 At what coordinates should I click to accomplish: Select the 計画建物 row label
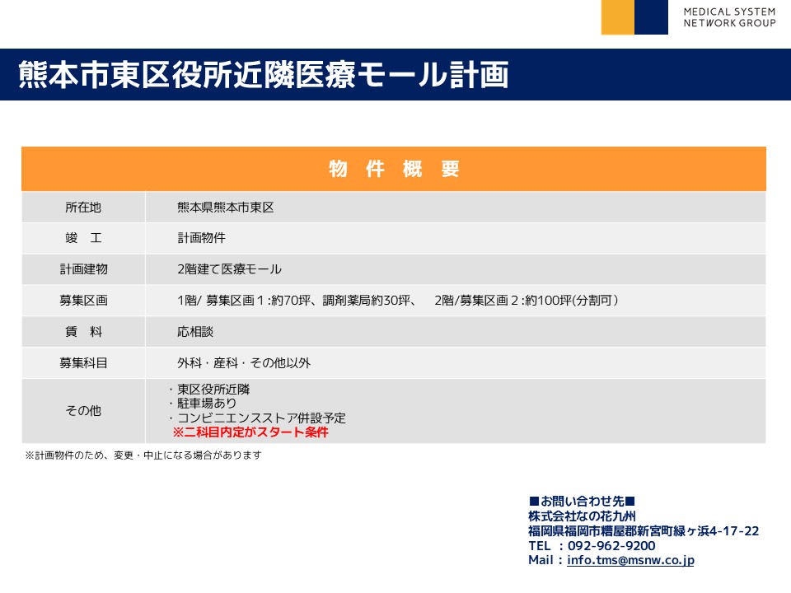tap(83, 269)
